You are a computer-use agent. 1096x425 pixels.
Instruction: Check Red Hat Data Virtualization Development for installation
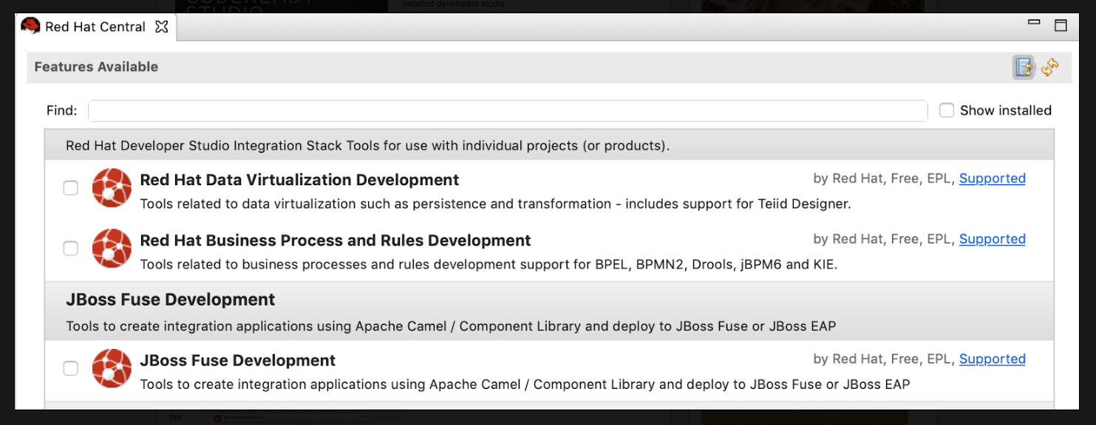point(70,187)
